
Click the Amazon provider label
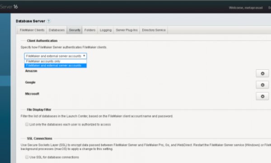coord(31,71)
